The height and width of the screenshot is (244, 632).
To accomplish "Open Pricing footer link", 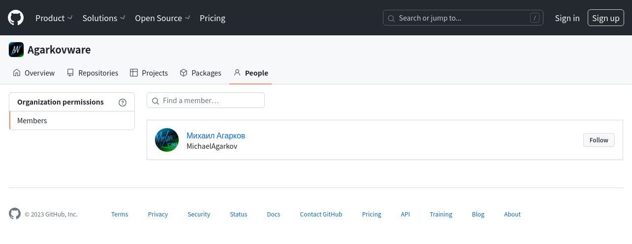I will point(372,214).
